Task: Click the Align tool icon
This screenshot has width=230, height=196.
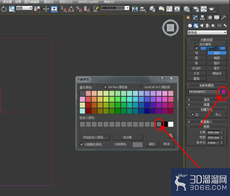Action: click(x=142, y=9)
